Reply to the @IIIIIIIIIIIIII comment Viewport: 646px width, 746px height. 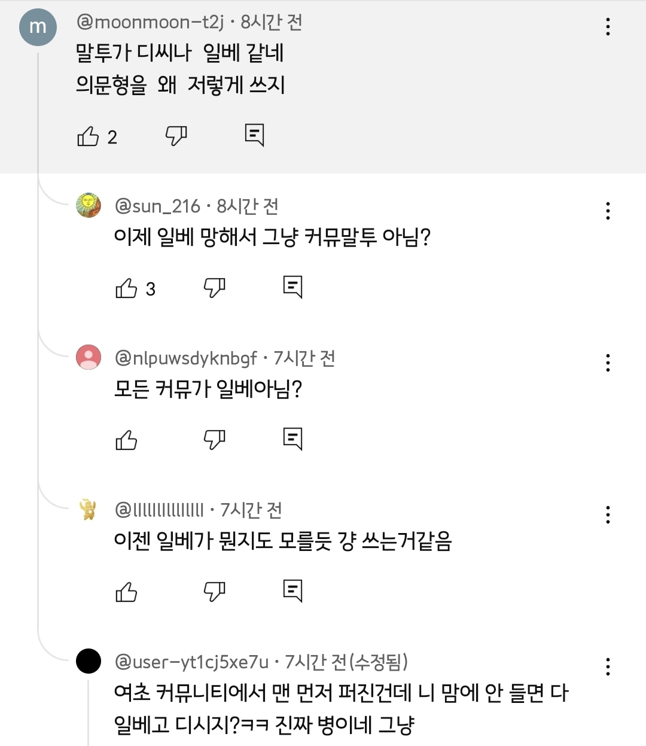pos(292,591)
